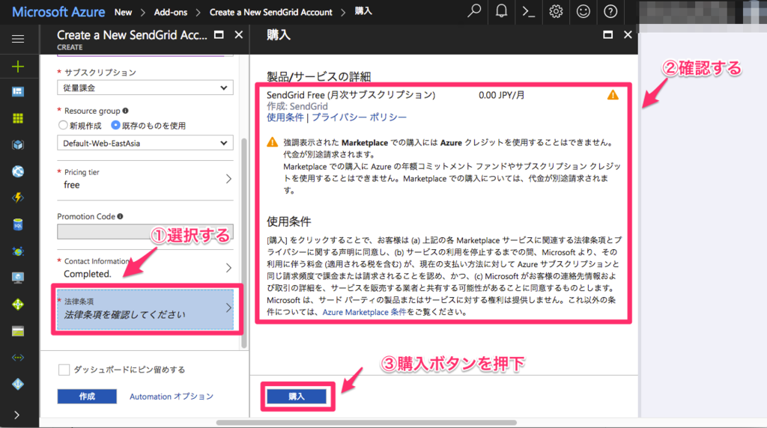767x428 pixels.
Task: Expand sidebar with bottom chevron arrow
Action: pos(17,415)
